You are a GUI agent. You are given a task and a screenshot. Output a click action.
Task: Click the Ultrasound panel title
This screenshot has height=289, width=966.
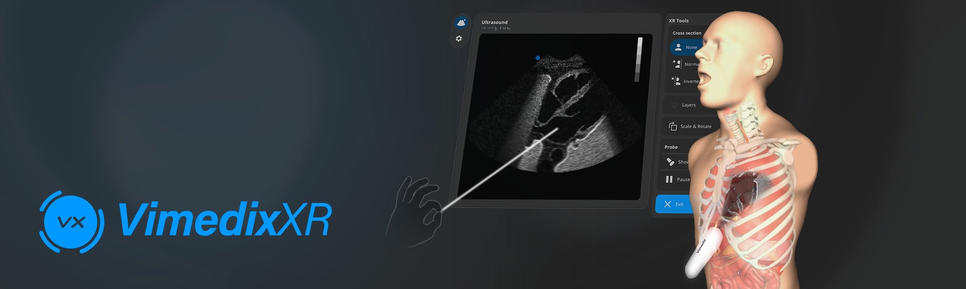(494, 22)
